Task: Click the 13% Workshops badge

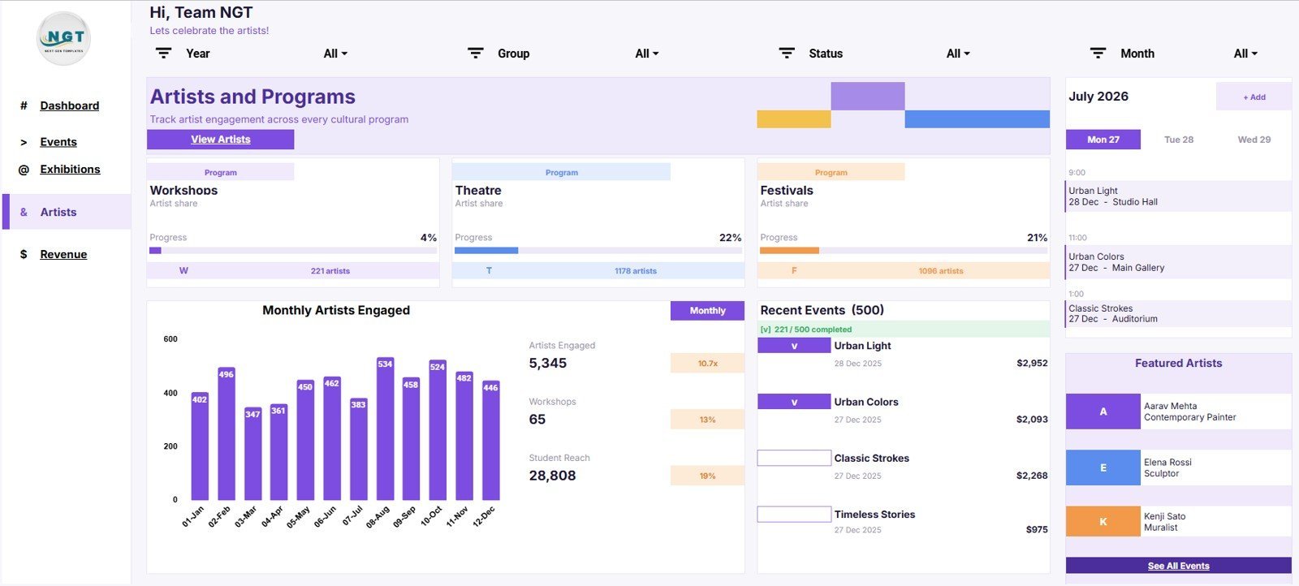Action: 707,420
